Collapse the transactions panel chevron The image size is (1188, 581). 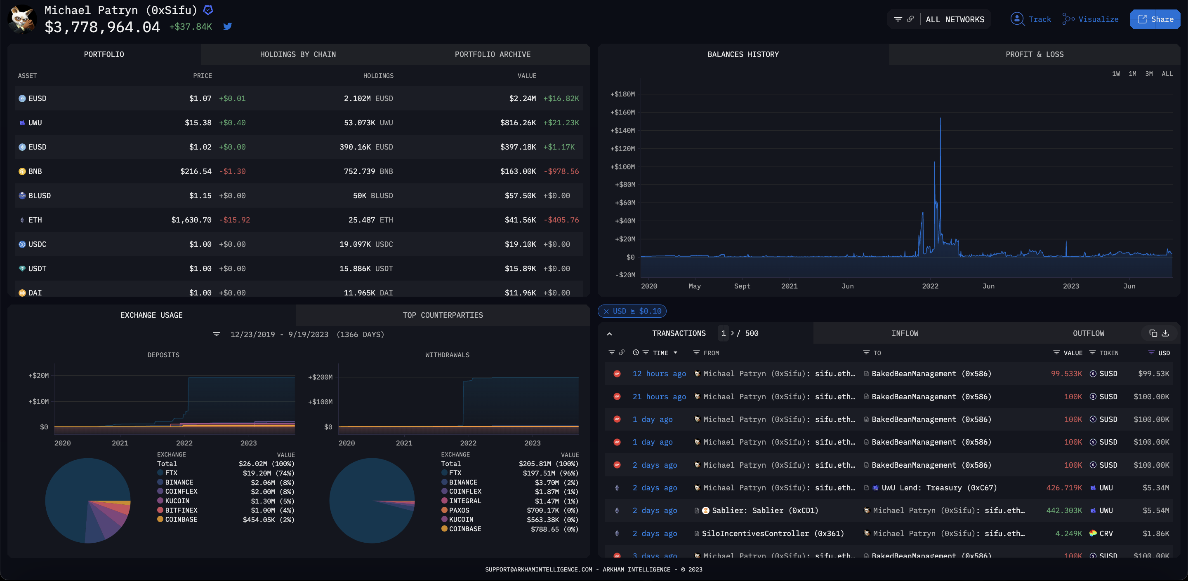pyautogui.click(x=609, y=334)
